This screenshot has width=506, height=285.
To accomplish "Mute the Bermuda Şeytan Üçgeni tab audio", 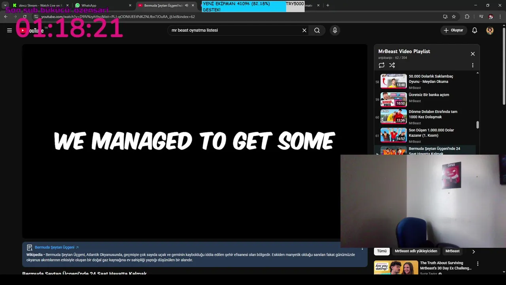I will point(187,6).
